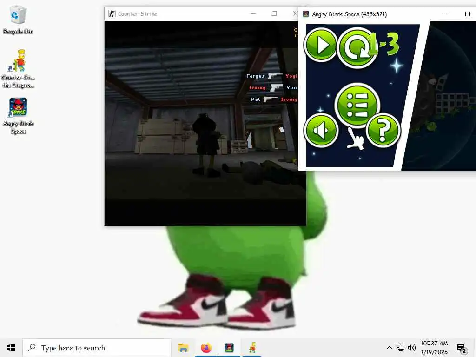
Task: Open the network status tray icon
Action: [400, 348]
